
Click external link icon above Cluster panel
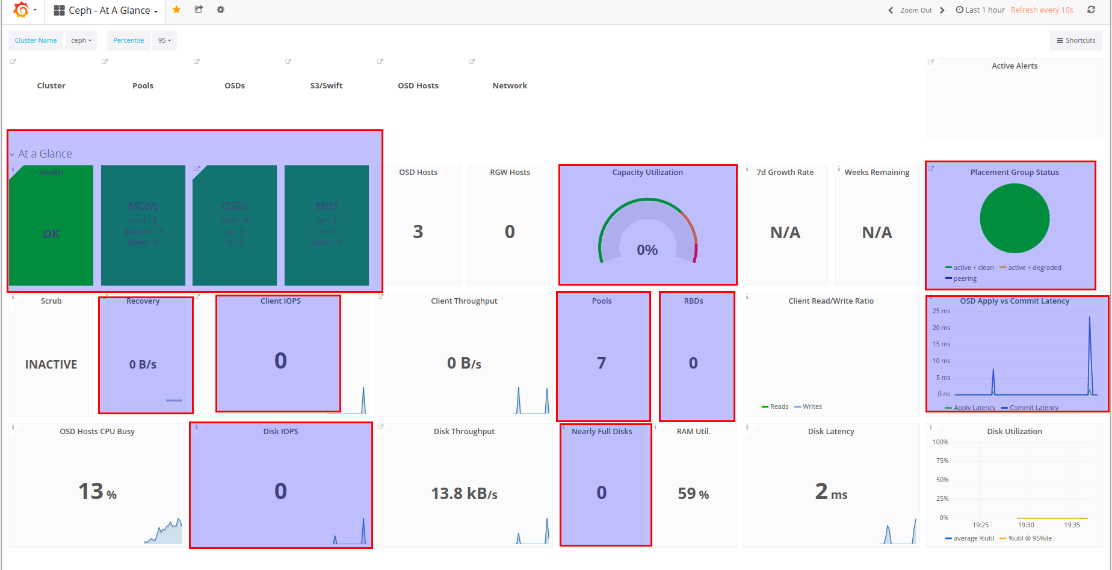coord(13,61)
